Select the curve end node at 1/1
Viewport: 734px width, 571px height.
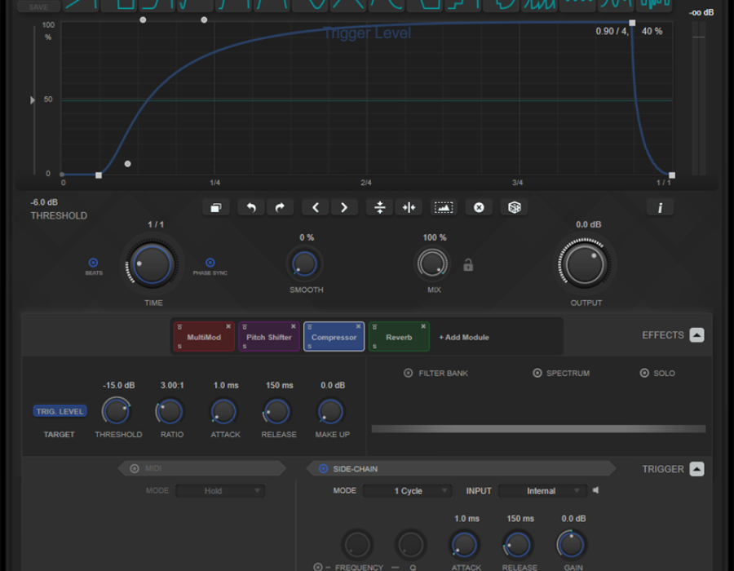point(672,175)
